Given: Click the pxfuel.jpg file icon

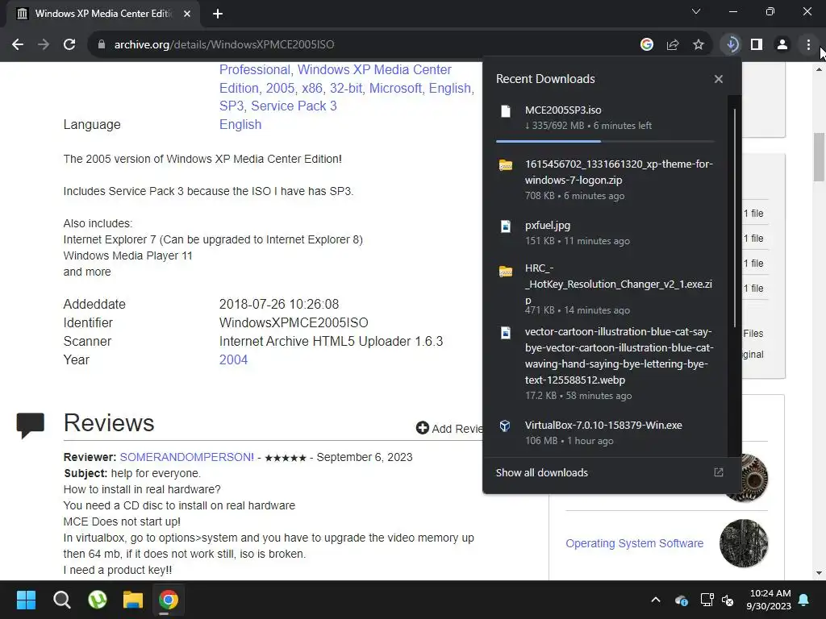Looking at the screenshot, I should click(506, 226).
